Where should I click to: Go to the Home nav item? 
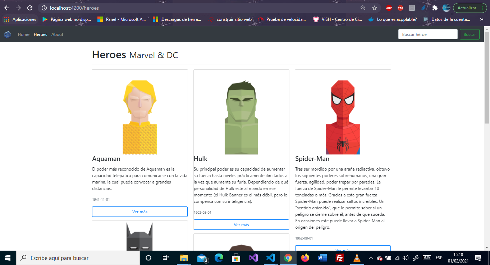(x=24, y=34)
